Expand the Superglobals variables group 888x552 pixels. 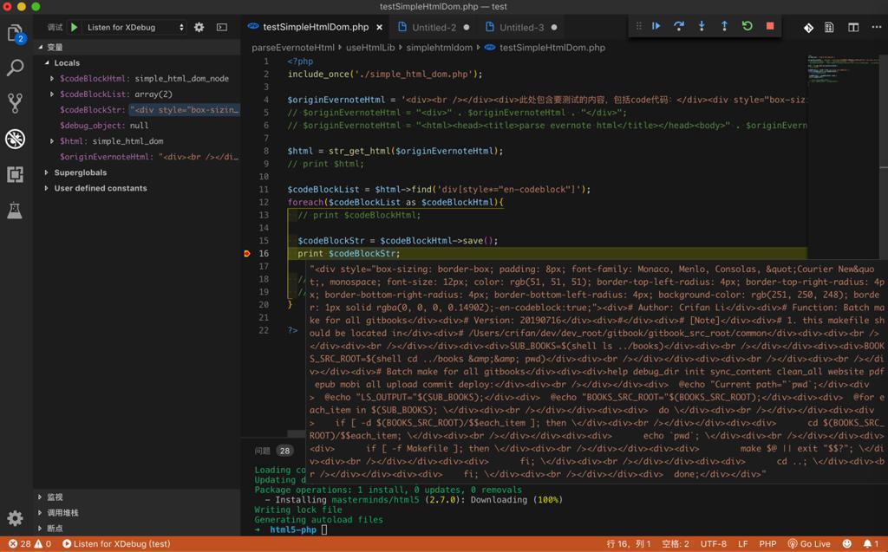coord(80,172)
